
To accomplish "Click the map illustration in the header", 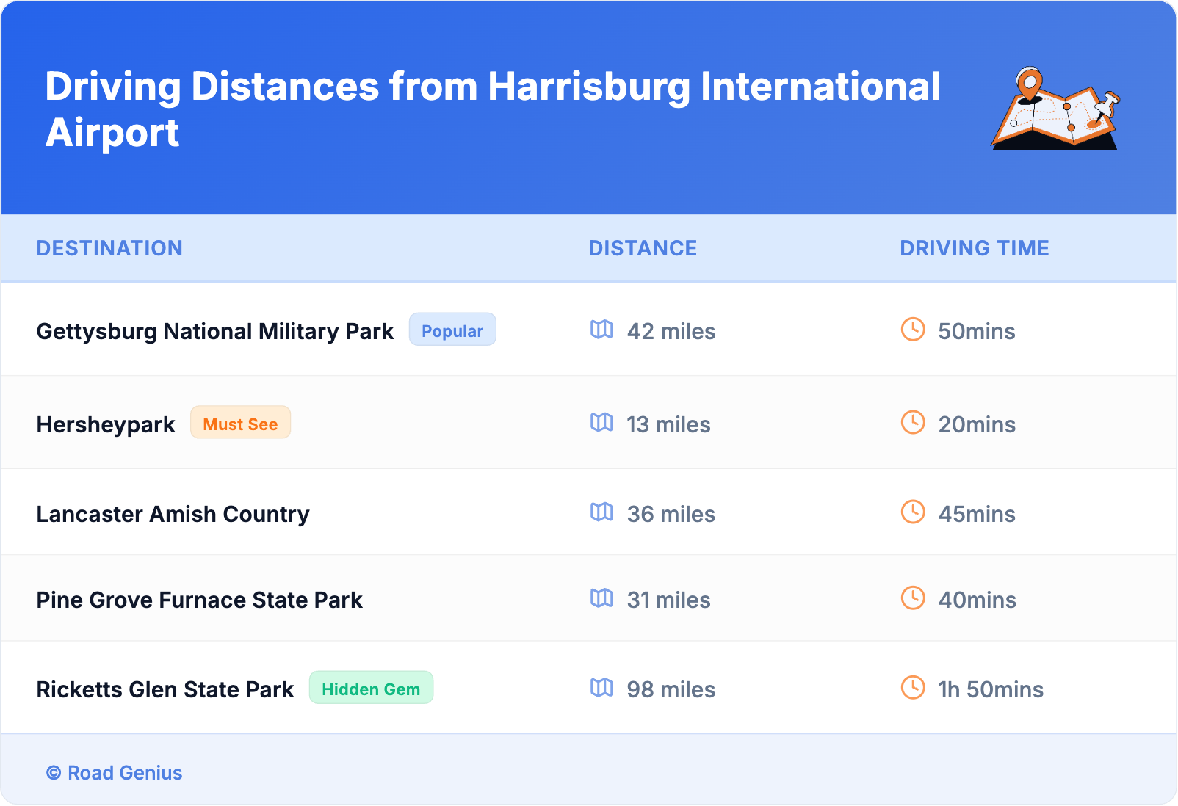I will [x=1055, y=109].
